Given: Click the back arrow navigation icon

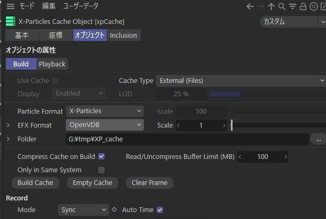Looking at the screenshot, I should tap(250, 6).
